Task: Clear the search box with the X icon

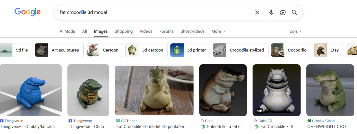Action: click(x=257, y=12)
